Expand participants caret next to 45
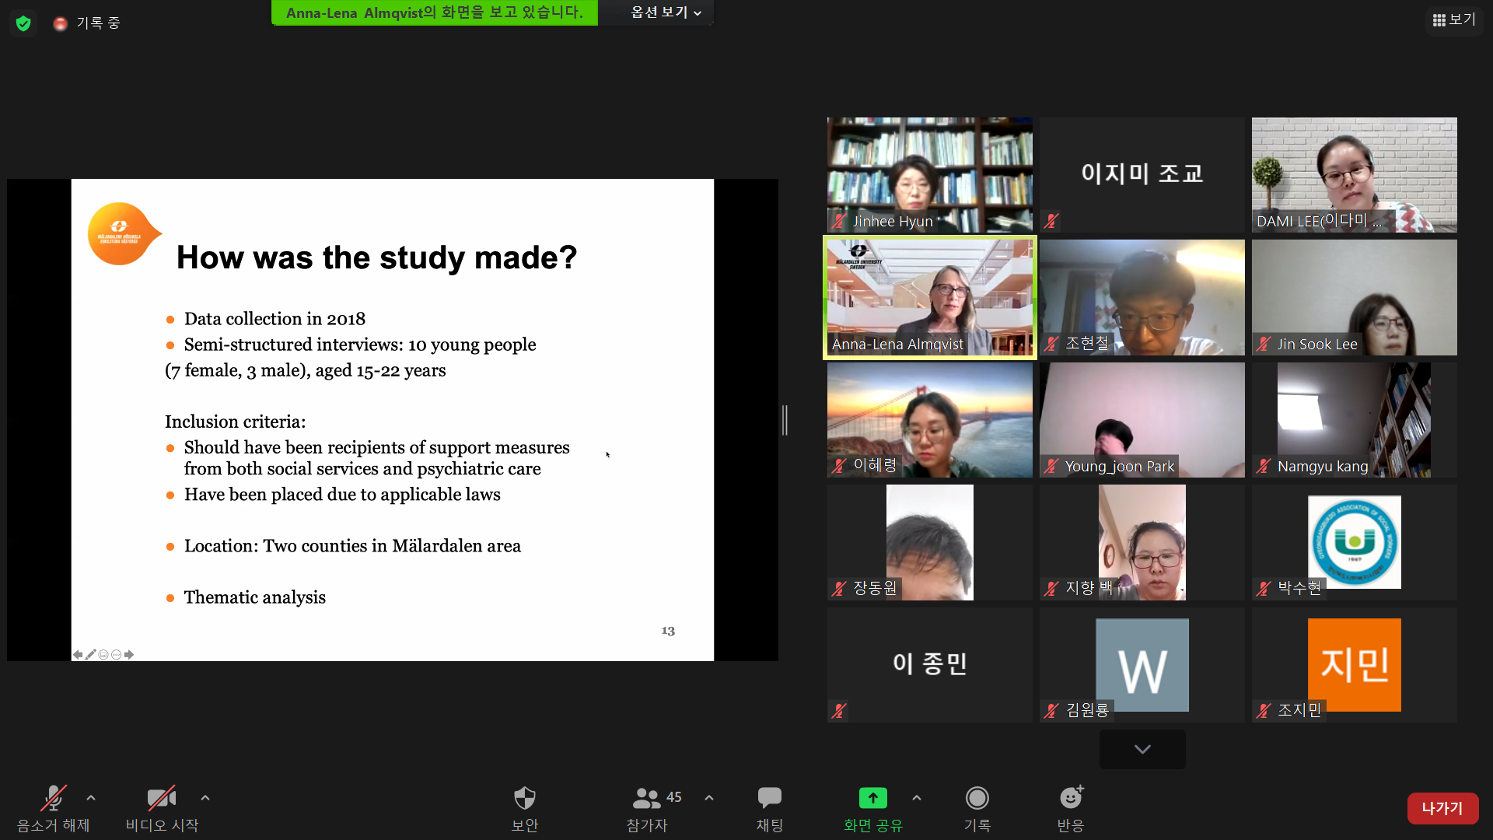Screen dimensions: 1493x840 [709, 797]
